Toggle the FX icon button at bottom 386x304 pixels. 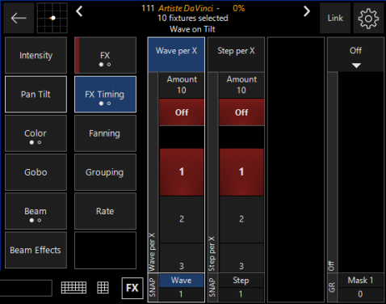[x=132, y=288]
